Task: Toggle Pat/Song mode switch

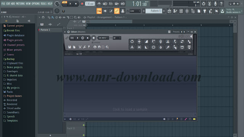Action: coord(64,3)
